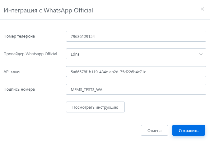Close the WhatsApp Official integration dialog

click(x=202, y=9)
